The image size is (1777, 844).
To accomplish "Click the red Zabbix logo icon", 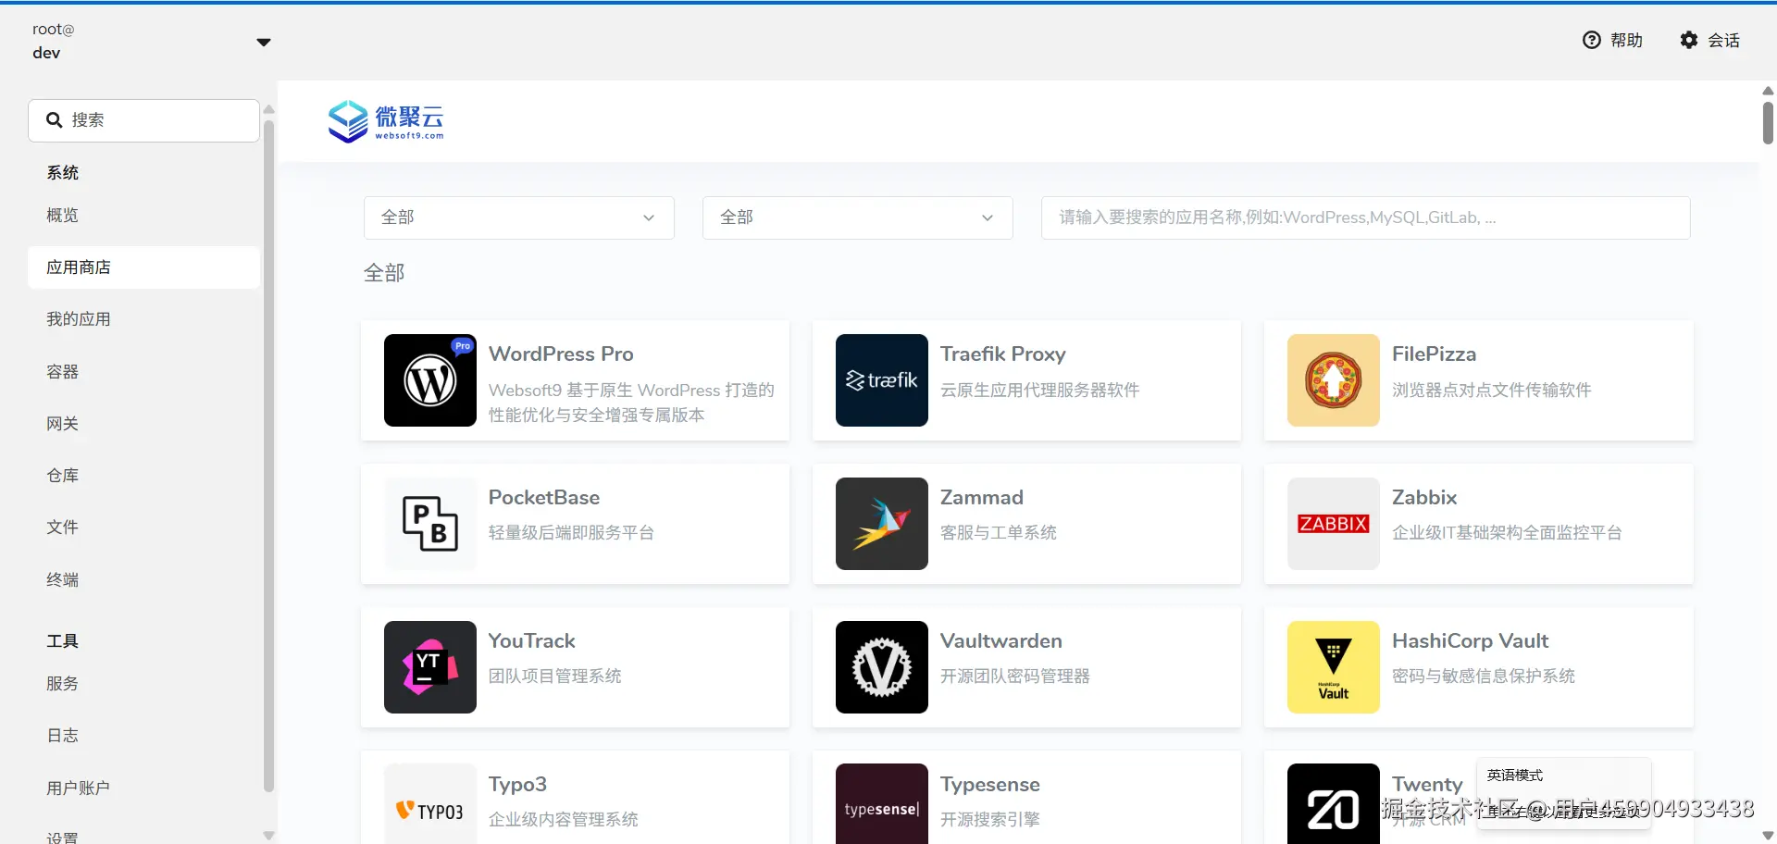I will 1334,524.
